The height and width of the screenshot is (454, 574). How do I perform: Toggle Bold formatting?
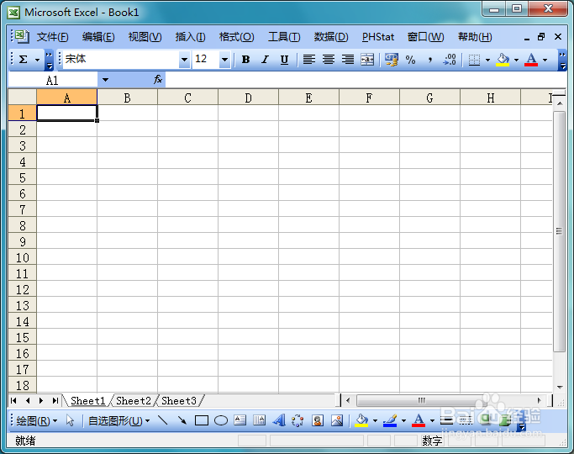click(246, 60)
